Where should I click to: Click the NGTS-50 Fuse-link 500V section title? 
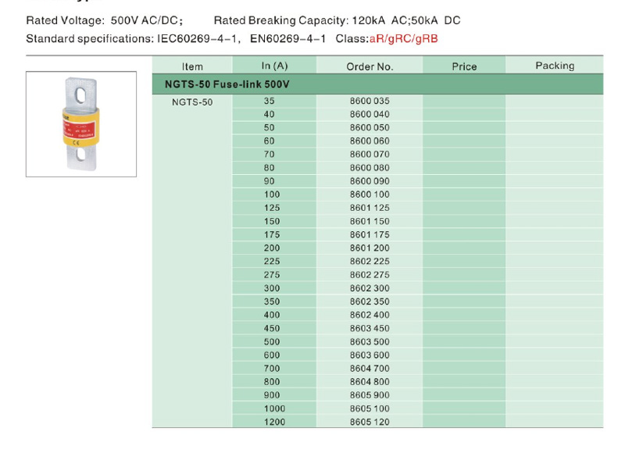pos(227,84)
